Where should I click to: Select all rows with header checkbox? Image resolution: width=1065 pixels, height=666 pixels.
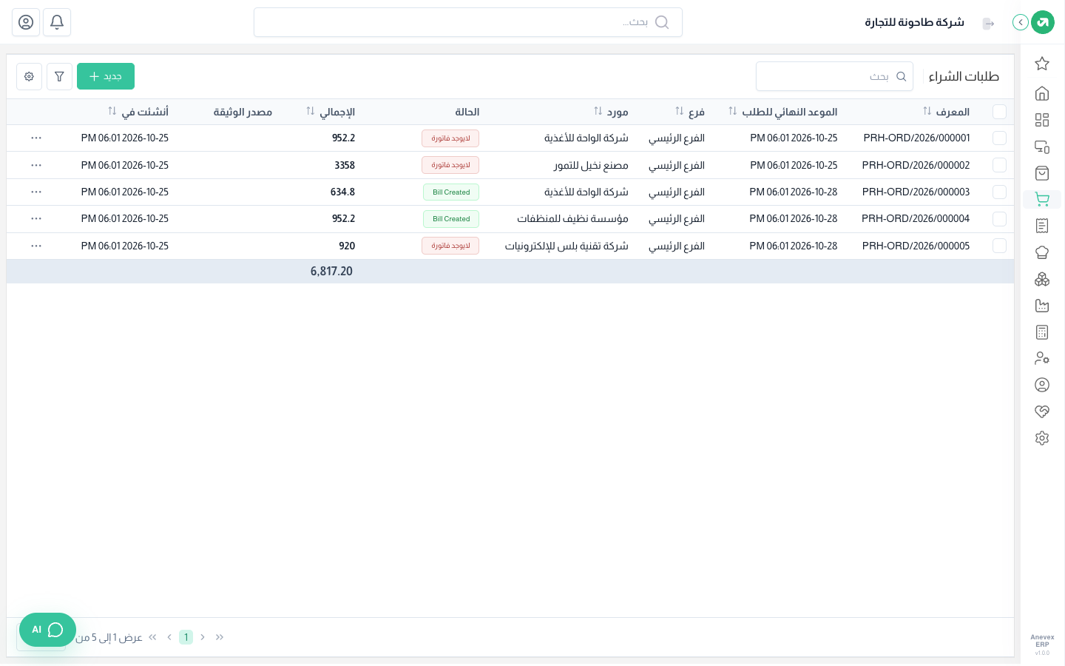coord(999,112)
